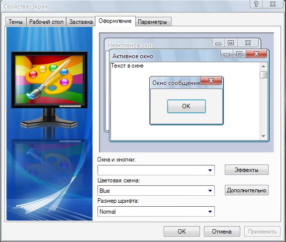Click red close icon of Окно сообщения
Screen dimensions: 286x242
tap(211, 81)
